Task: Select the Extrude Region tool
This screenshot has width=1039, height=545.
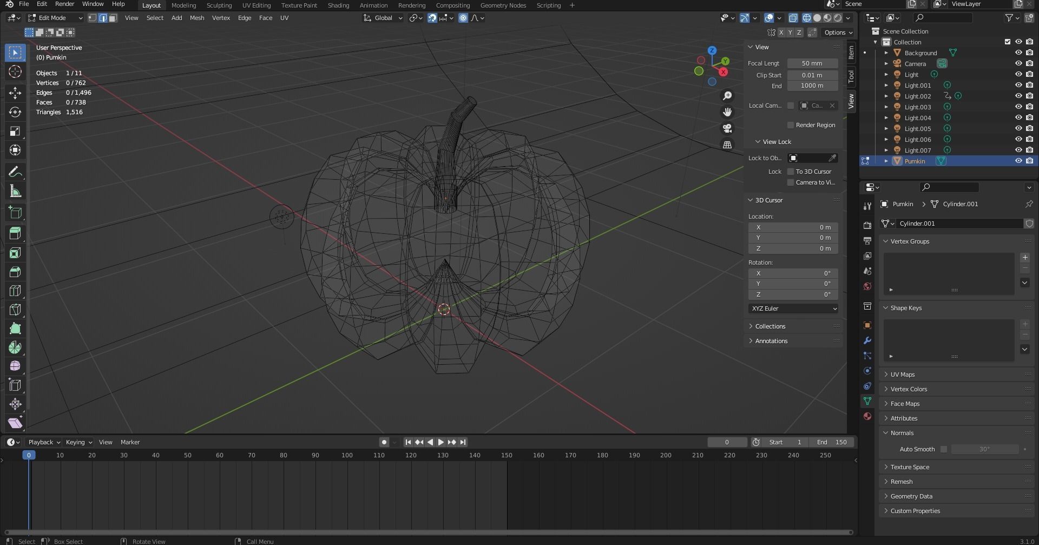Action: [x=15, y=234]
